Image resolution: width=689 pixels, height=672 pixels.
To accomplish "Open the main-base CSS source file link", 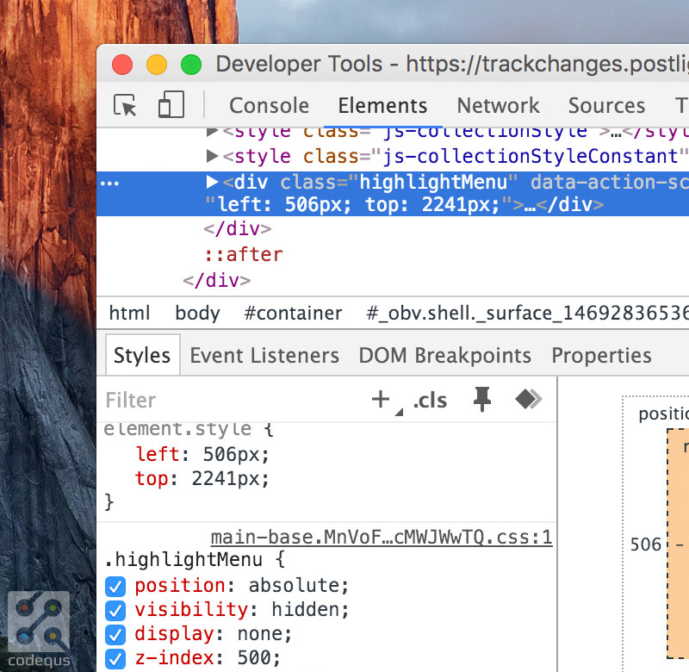I will [382, 536].
